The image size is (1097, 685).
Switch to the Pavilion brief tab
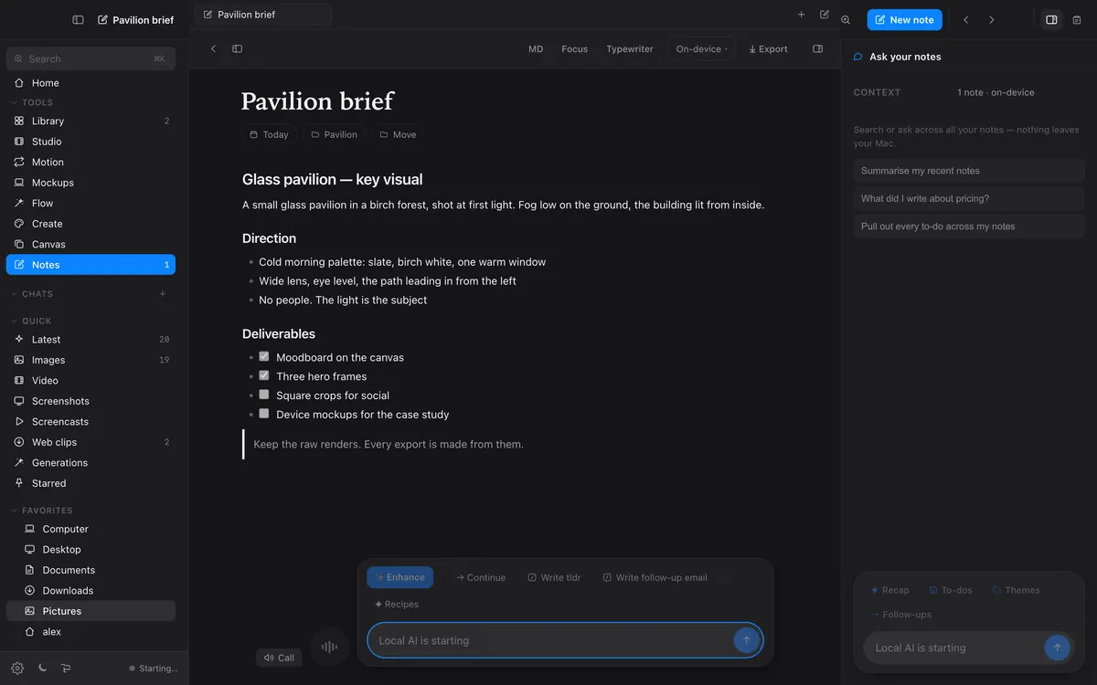[263, 15]
